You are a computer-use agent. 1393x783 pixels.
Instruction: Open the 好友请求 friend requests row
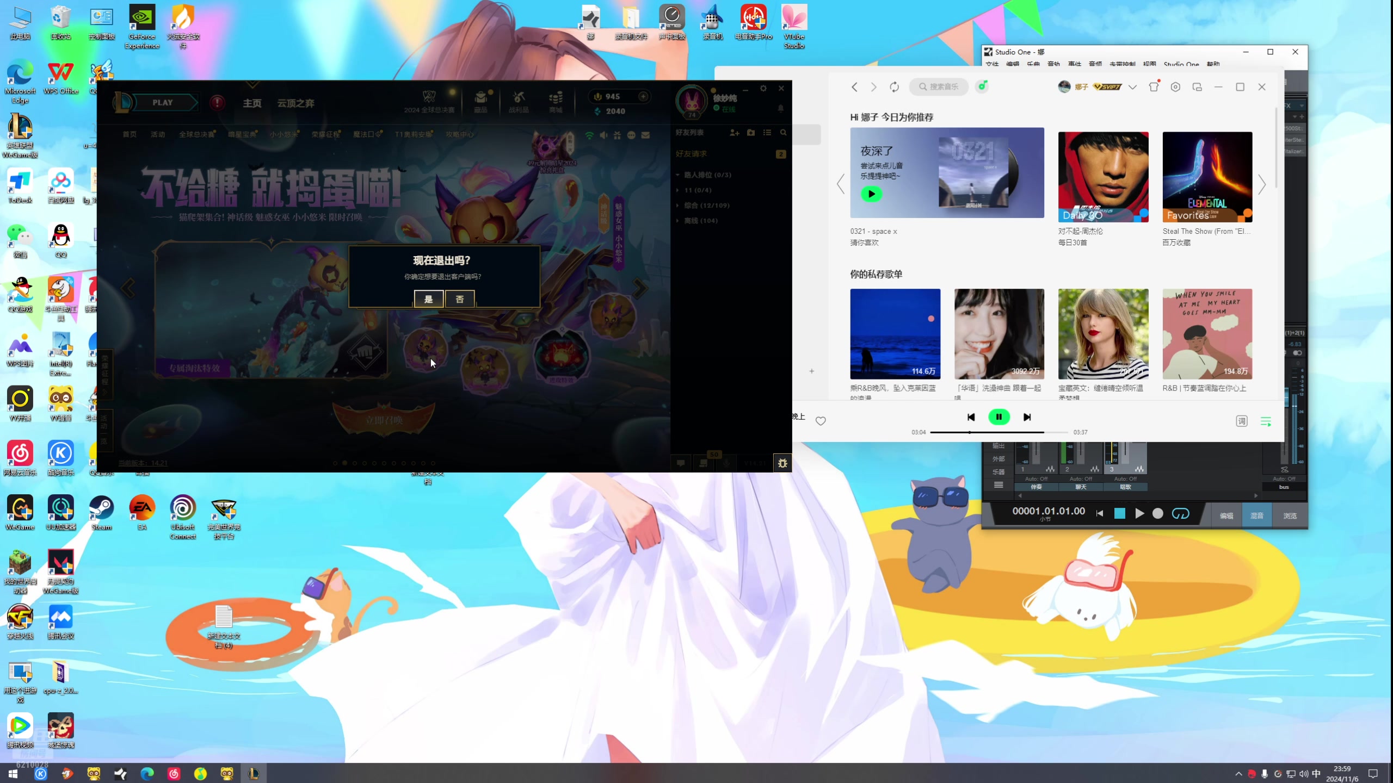(x=730, y=154)
